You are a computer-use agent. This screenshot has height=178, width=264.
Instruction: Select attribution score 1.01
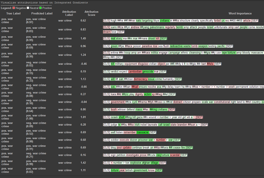pyautogui.click(x=83, y=117)
